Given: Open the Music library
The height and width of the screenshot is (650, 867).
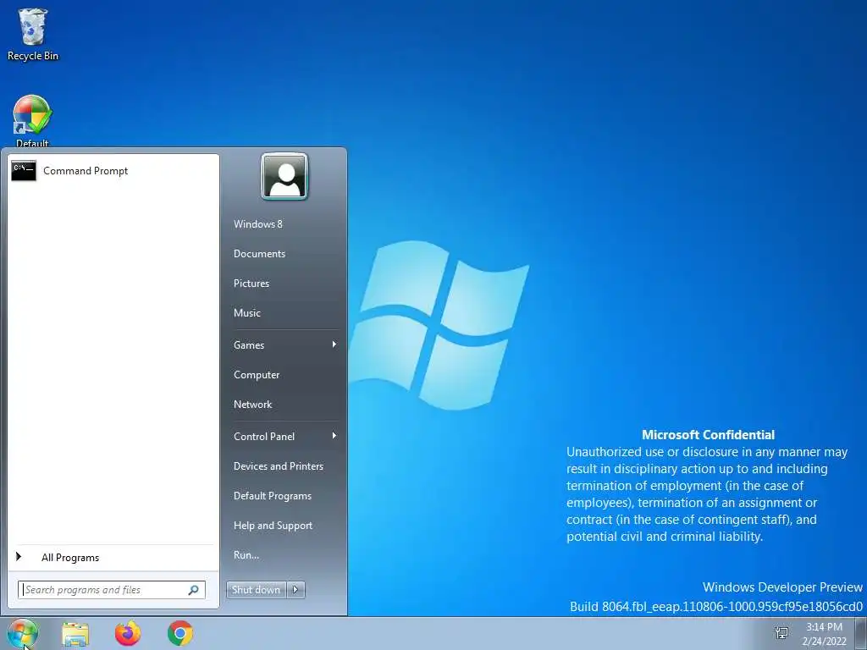Looking at the screenshot, I should tap(247, 313).
